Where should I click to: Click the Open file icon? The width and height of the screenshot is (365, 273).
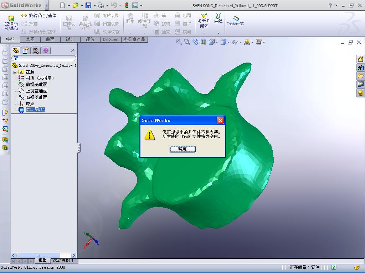[76, 5]
